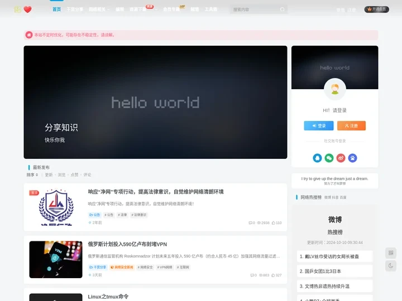Go to the 首页 nav item
Image resolution: width=402 pixels, height=301 pixels.
coord(56,9)
